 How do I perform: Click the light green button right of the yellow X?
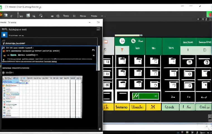(170, 107)
